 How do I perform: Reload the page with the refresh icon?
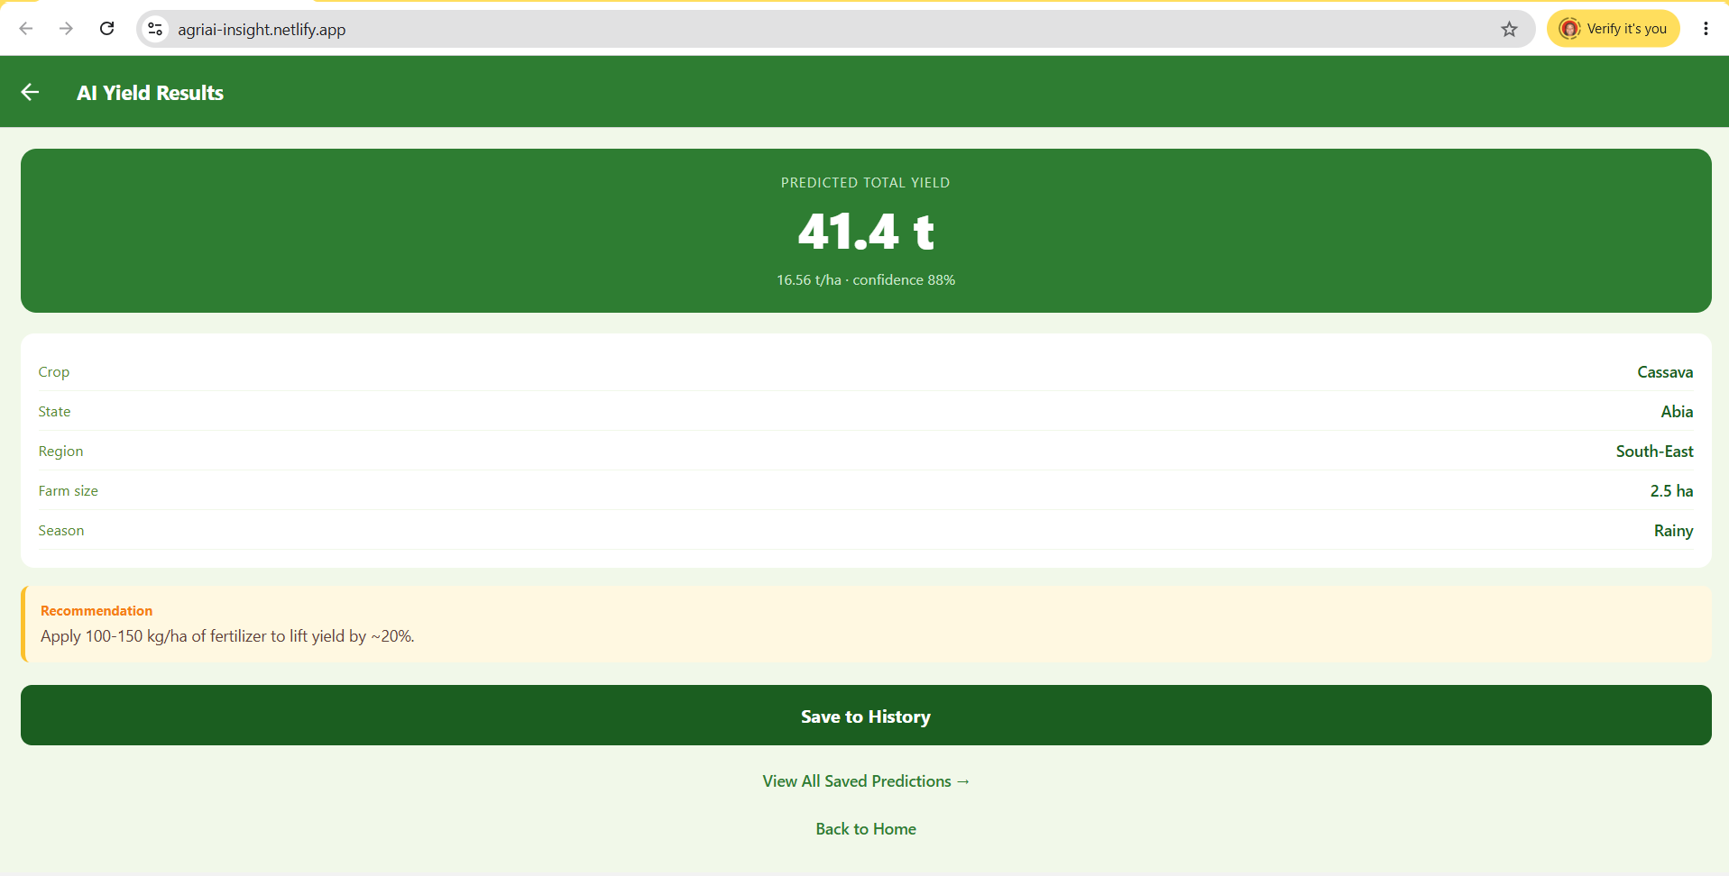tap(106, 29)
